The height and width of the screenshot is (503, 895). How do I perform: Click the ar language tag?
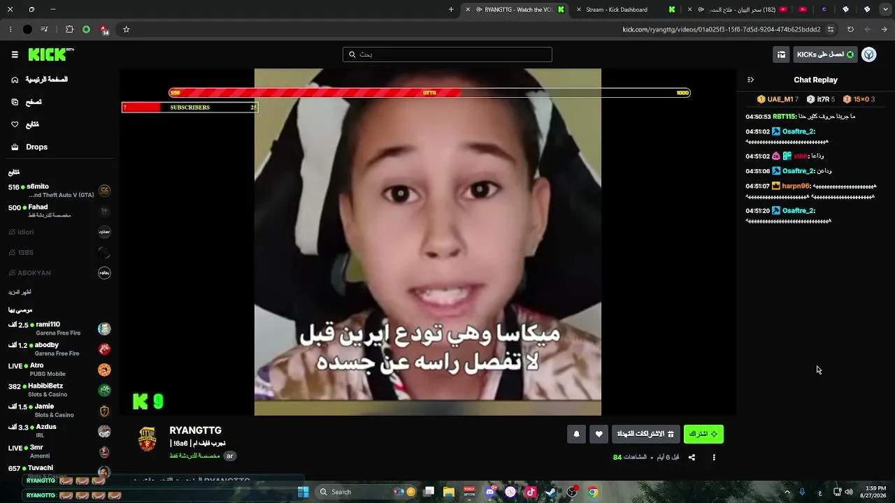click(x=229, y=455)
